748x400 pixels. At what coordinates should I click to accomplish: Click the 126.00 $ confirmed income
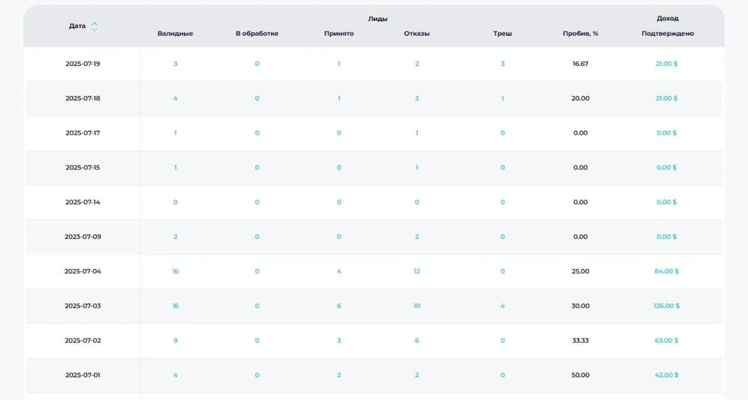click(666, 306)
